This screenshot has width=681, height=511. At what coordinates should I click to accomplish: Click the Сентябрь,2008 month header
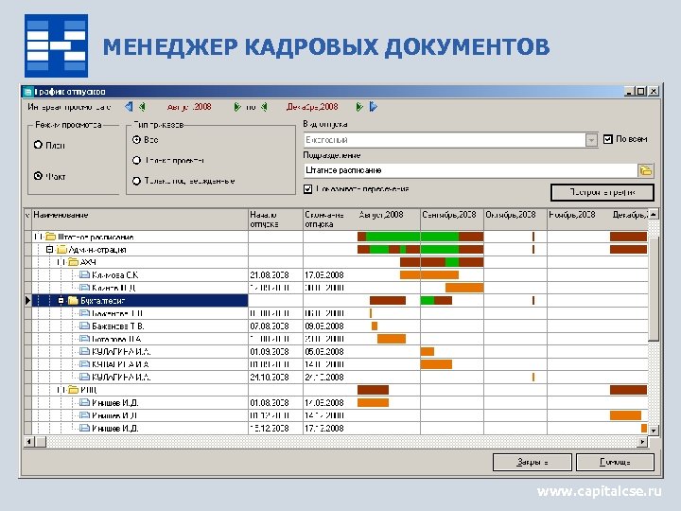click(452, 220)
